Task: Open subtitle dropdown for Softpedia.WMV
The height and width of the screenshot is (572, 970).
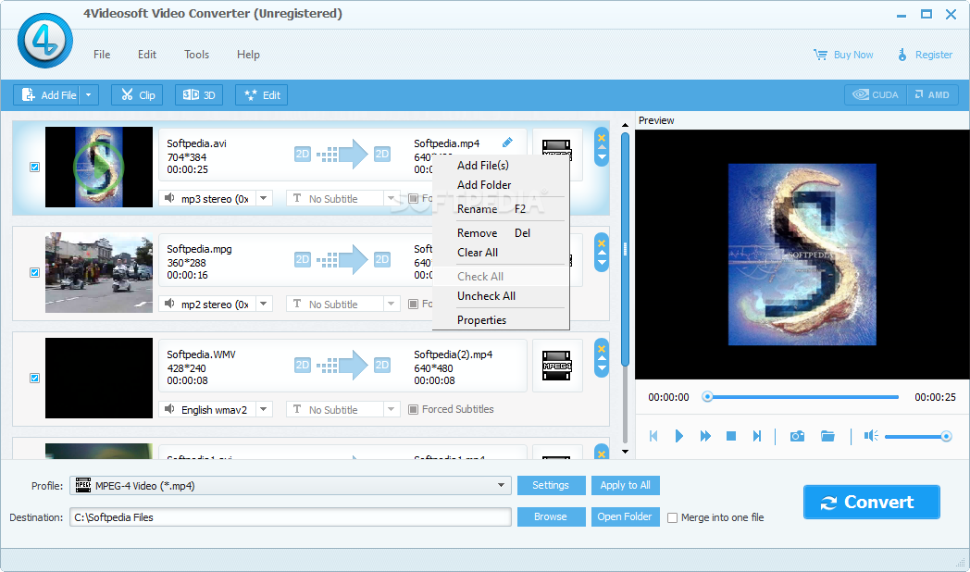Action: pyautogui.click(x=391, y=409)
